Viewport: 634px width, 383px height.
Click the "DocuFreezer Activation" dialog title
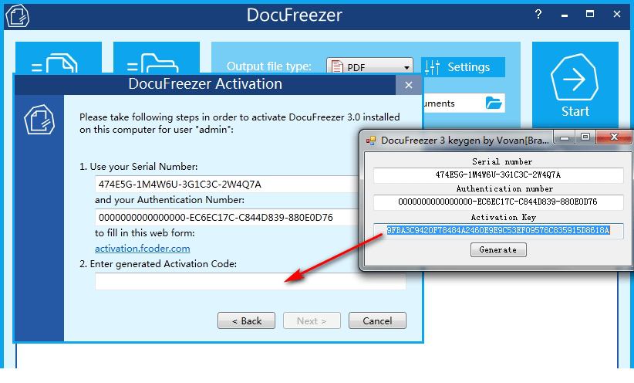point(205,84)
